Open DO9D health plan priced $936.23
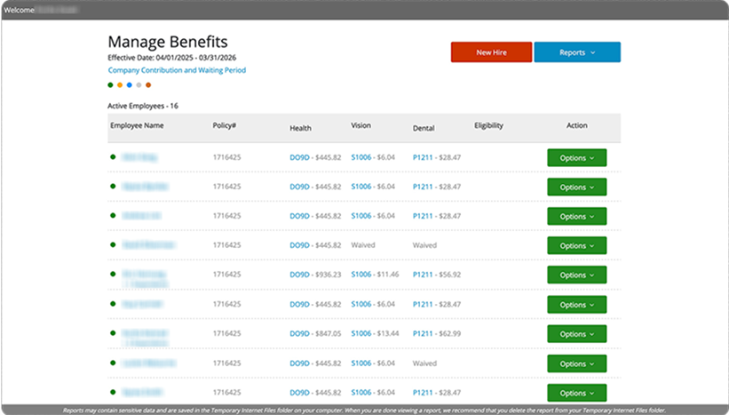Viewport: 729px width, 415px height. (x=299, y=275)
